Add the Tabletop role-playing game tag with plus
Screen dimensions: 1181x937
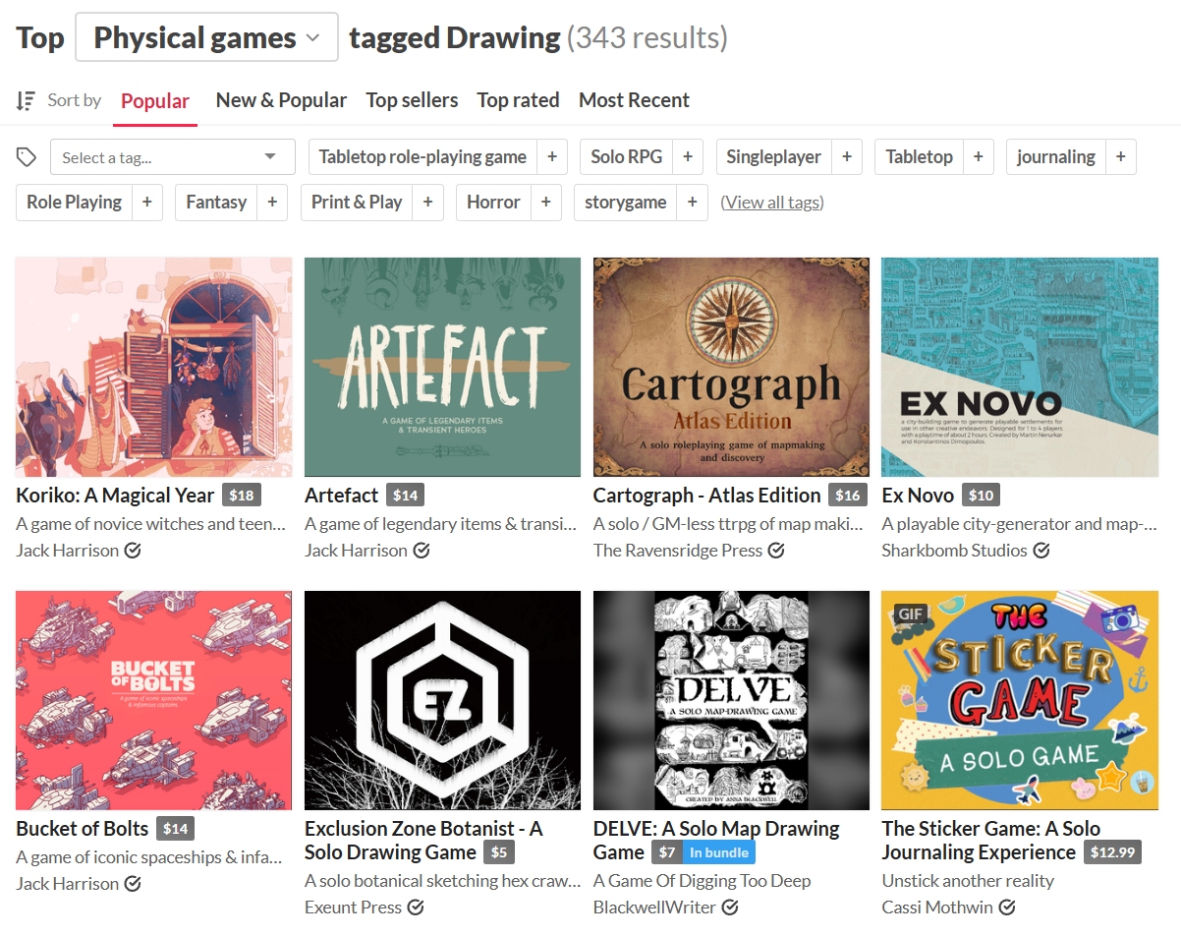[x=552, y=157]
